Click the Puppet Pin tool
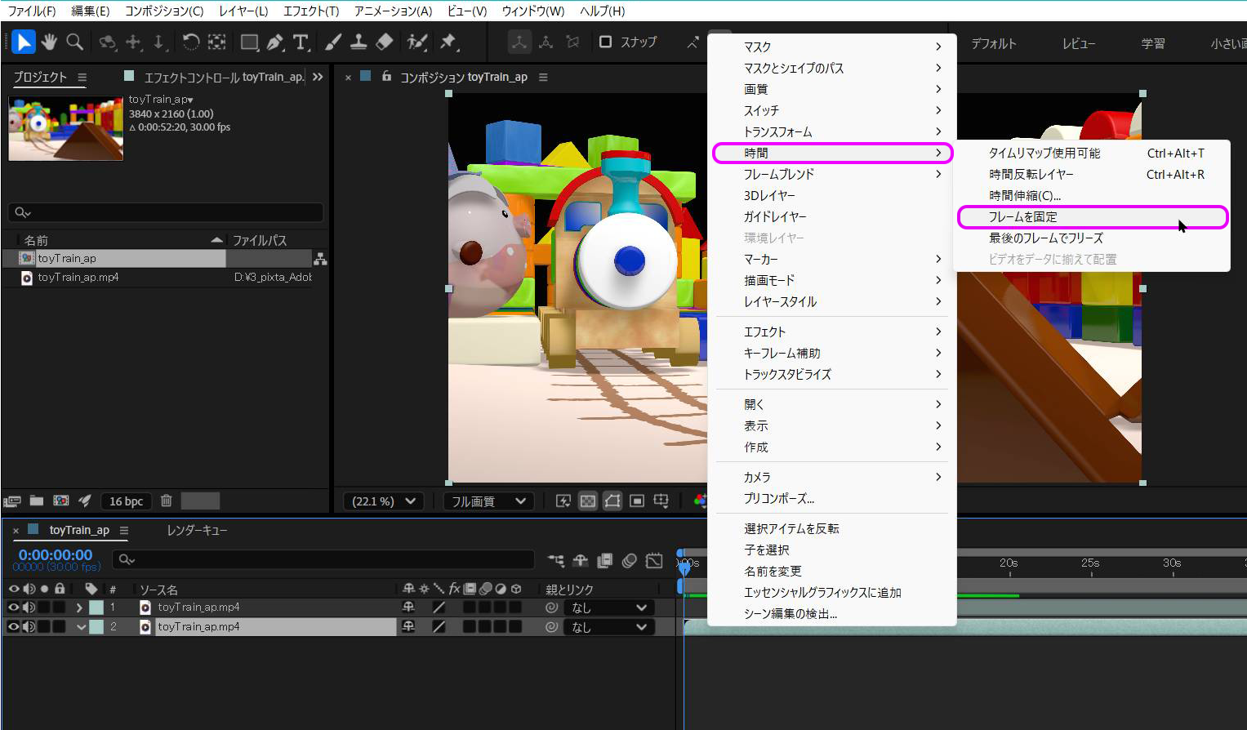 pos(448,42)
